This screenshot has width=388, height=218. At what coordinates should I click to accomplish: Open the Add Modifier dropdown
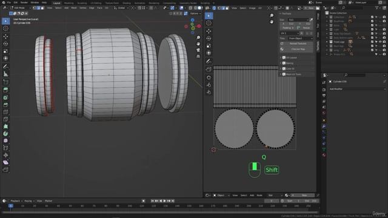point(357,89)
